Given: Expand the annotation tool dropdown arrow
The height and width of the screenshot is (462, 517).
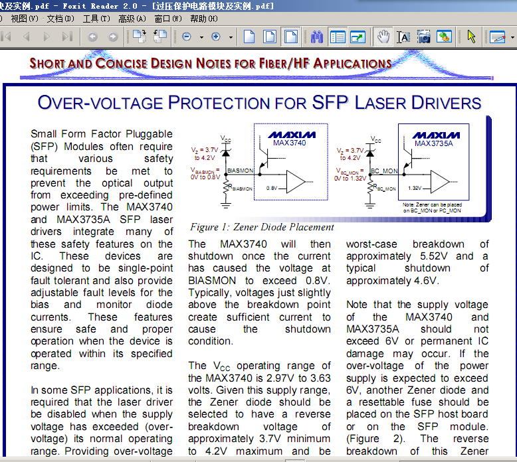Looking at the screenshot, I should [512, 37].
